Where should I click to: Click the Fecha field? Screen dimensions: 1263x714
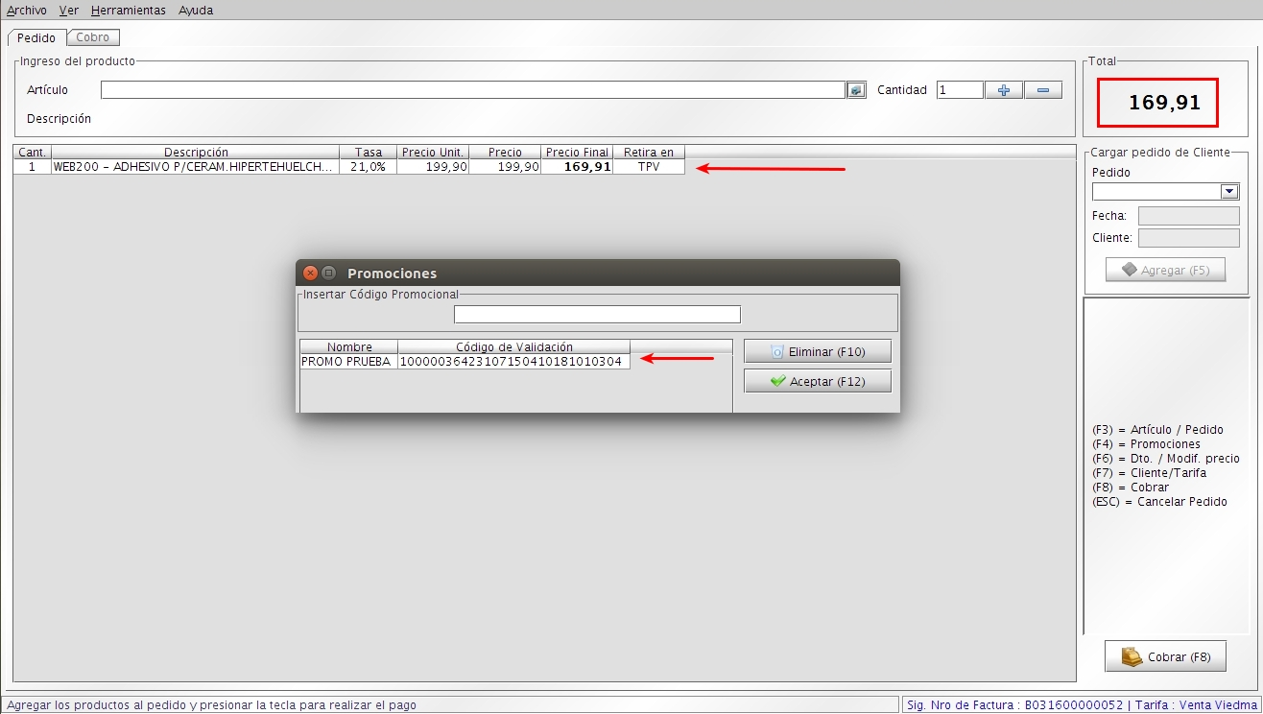[x=1188, y=216]
